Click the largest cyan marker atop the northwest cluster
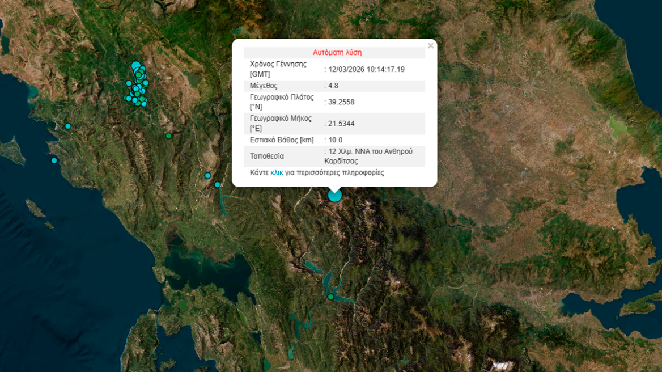Viewport: 662px width, 372px height. pos(136,66)
